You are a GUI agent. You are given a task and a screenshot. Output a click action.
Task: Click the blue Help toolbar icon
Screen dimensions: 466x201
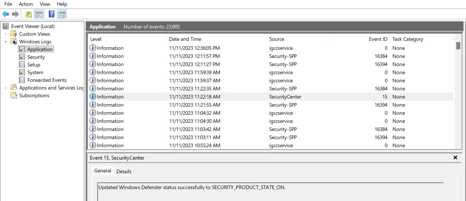point(52,14)
